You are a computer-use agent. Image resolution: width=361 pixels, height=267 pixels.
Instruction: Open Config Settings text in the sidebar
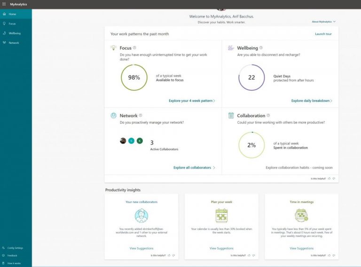[15, 248]
